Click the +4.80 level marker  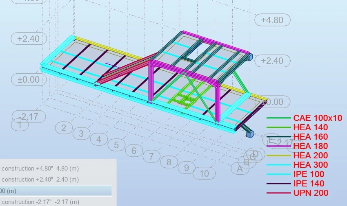(272, 20)
